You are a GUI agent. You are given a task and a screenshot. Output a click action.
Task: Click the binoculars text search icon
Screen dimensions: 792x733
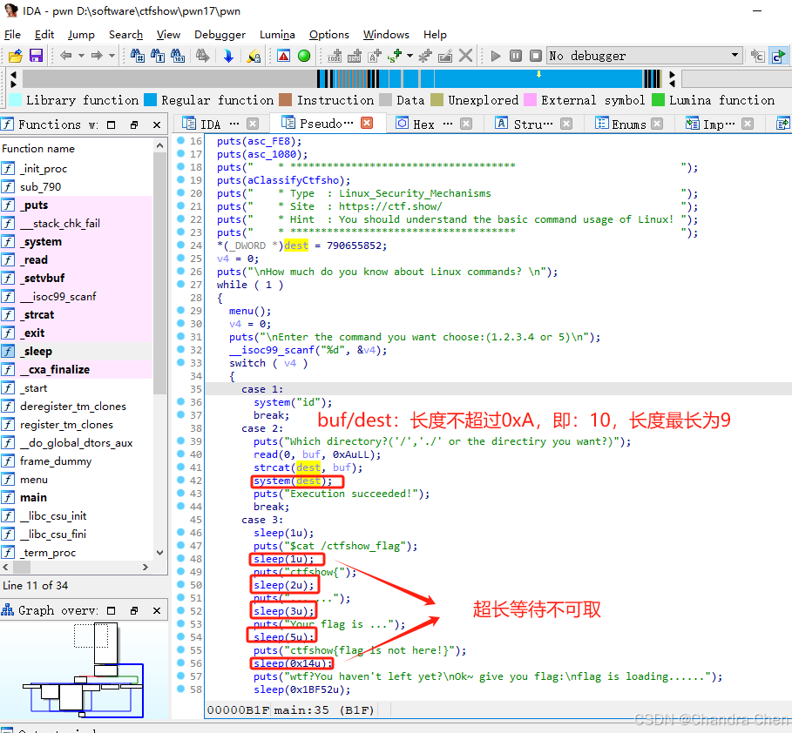tap(158, 56)
